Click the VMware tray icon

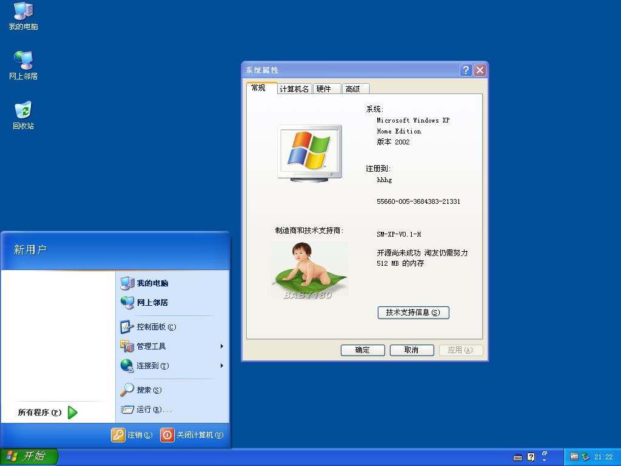[574, 456]
